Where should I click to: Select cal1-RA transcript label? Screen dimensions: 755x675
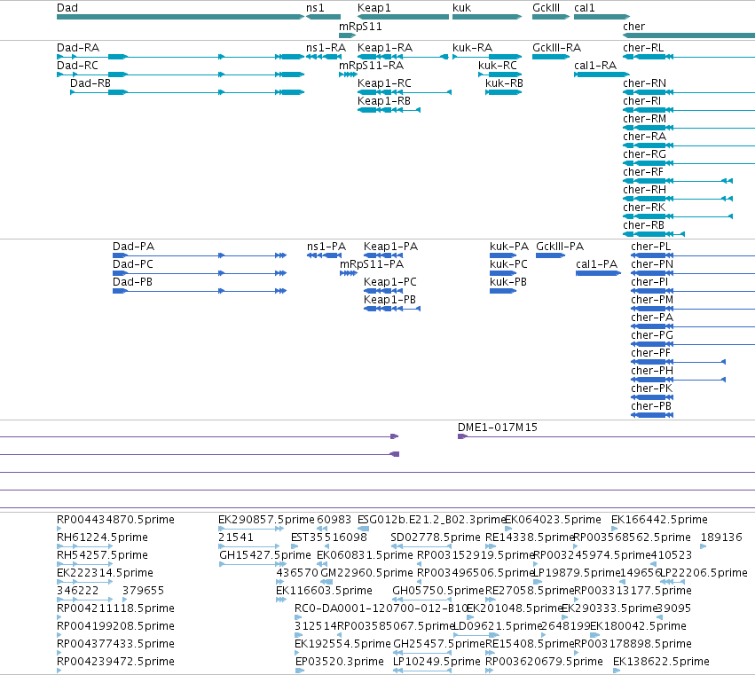pyautogui.click(x=595, y=66)
